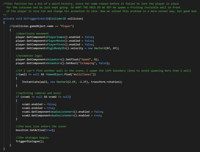Click the comment about spawning the left boundary
200x152 pixels.
pos(103,71)
